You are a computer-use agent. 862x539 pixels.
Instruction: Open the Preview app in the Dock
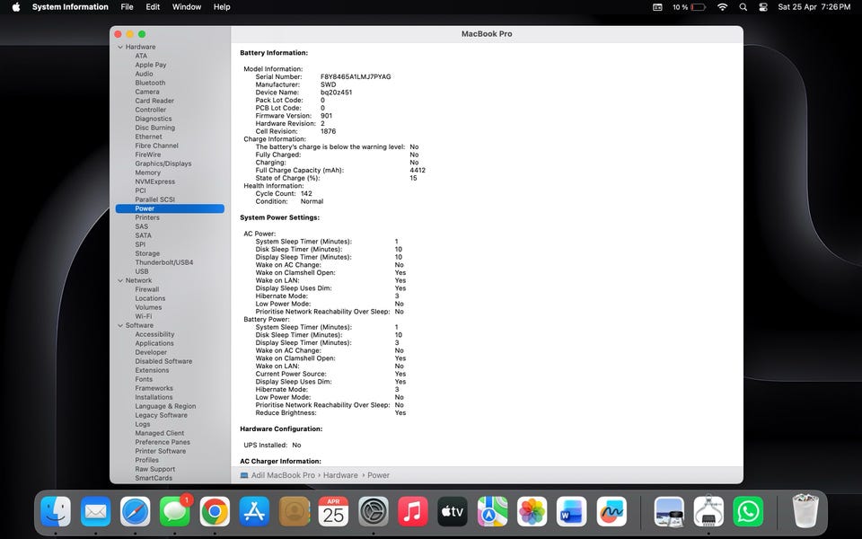669,511
